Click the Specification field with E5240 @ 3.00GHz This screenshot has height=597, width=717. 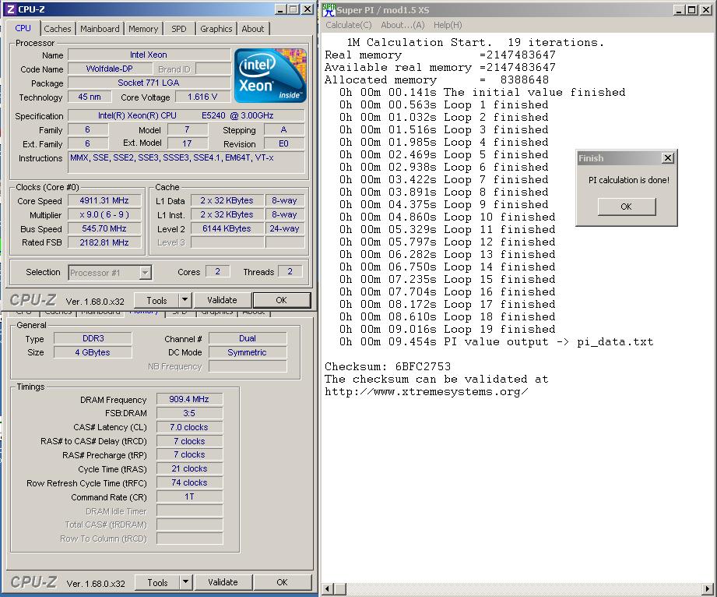point(186,115)
